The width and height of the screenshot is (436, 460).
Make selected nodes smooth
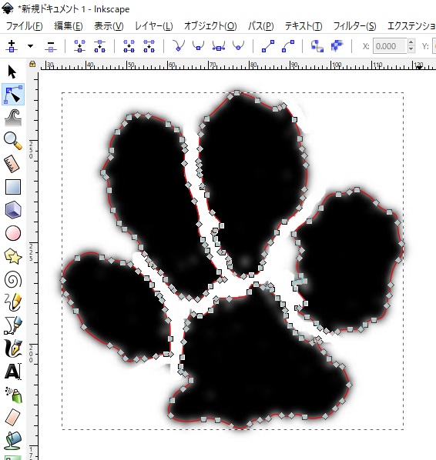pos(198,45)
